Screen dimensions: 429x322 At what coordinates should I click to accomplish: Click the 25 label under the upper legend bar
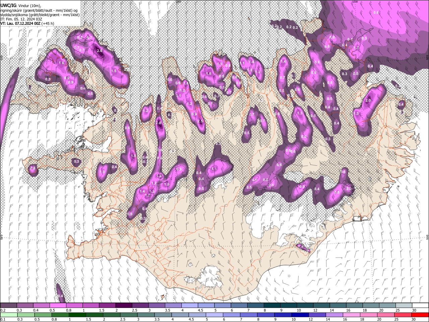pyautogui.click(x=397, y=310)
